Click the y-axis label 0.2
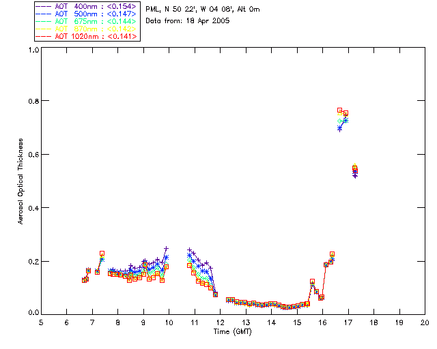The height and width of the screenshot is (349, 437). pyautogui.click(x=33, y=262)
